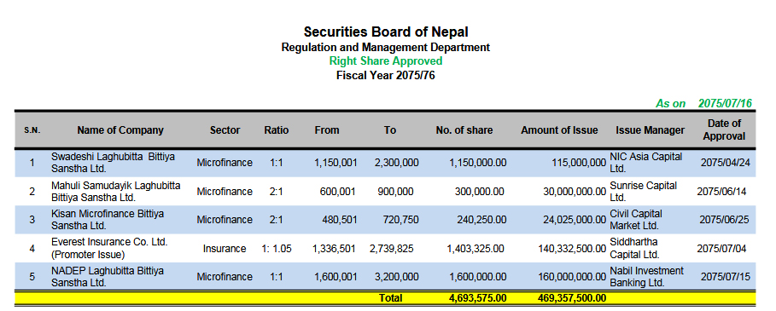776x311 pixels.
Task: Select 'Regulation and Management Department' heading
Action: 386,48
